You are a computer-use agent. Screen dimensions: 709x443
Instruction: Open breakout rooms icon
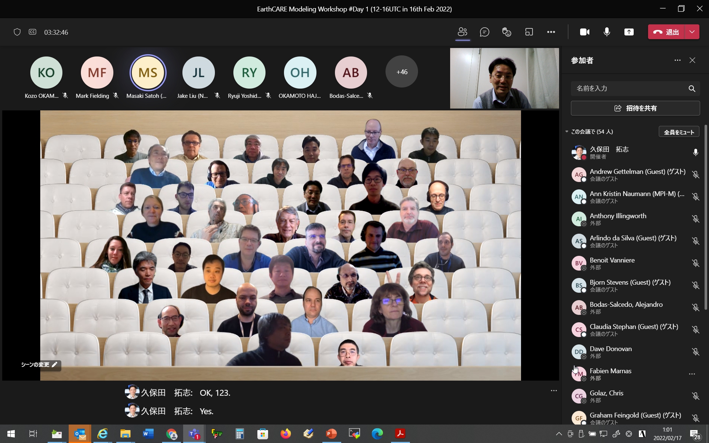pyautogui.click(x=529, y=32)
